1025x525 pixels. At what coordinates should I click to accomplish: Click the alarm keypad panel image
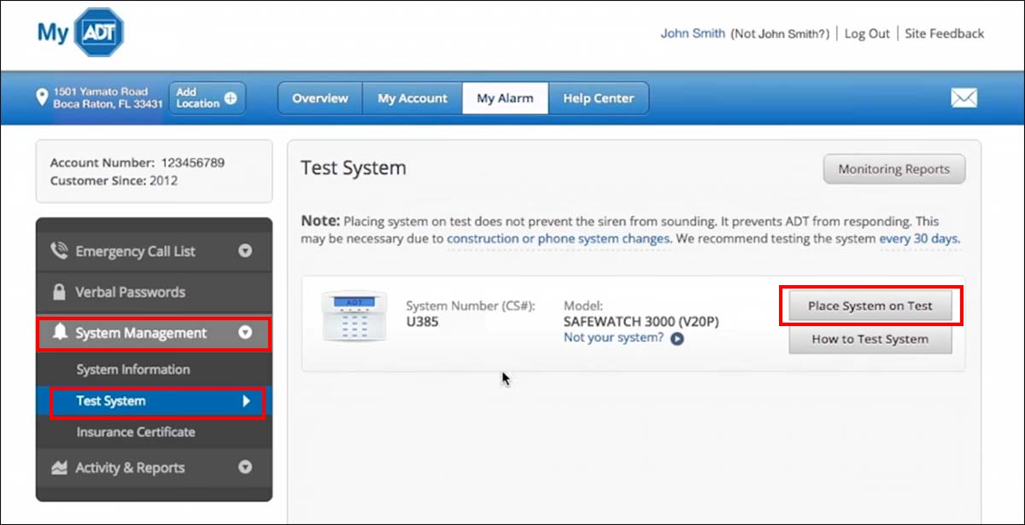354,317
